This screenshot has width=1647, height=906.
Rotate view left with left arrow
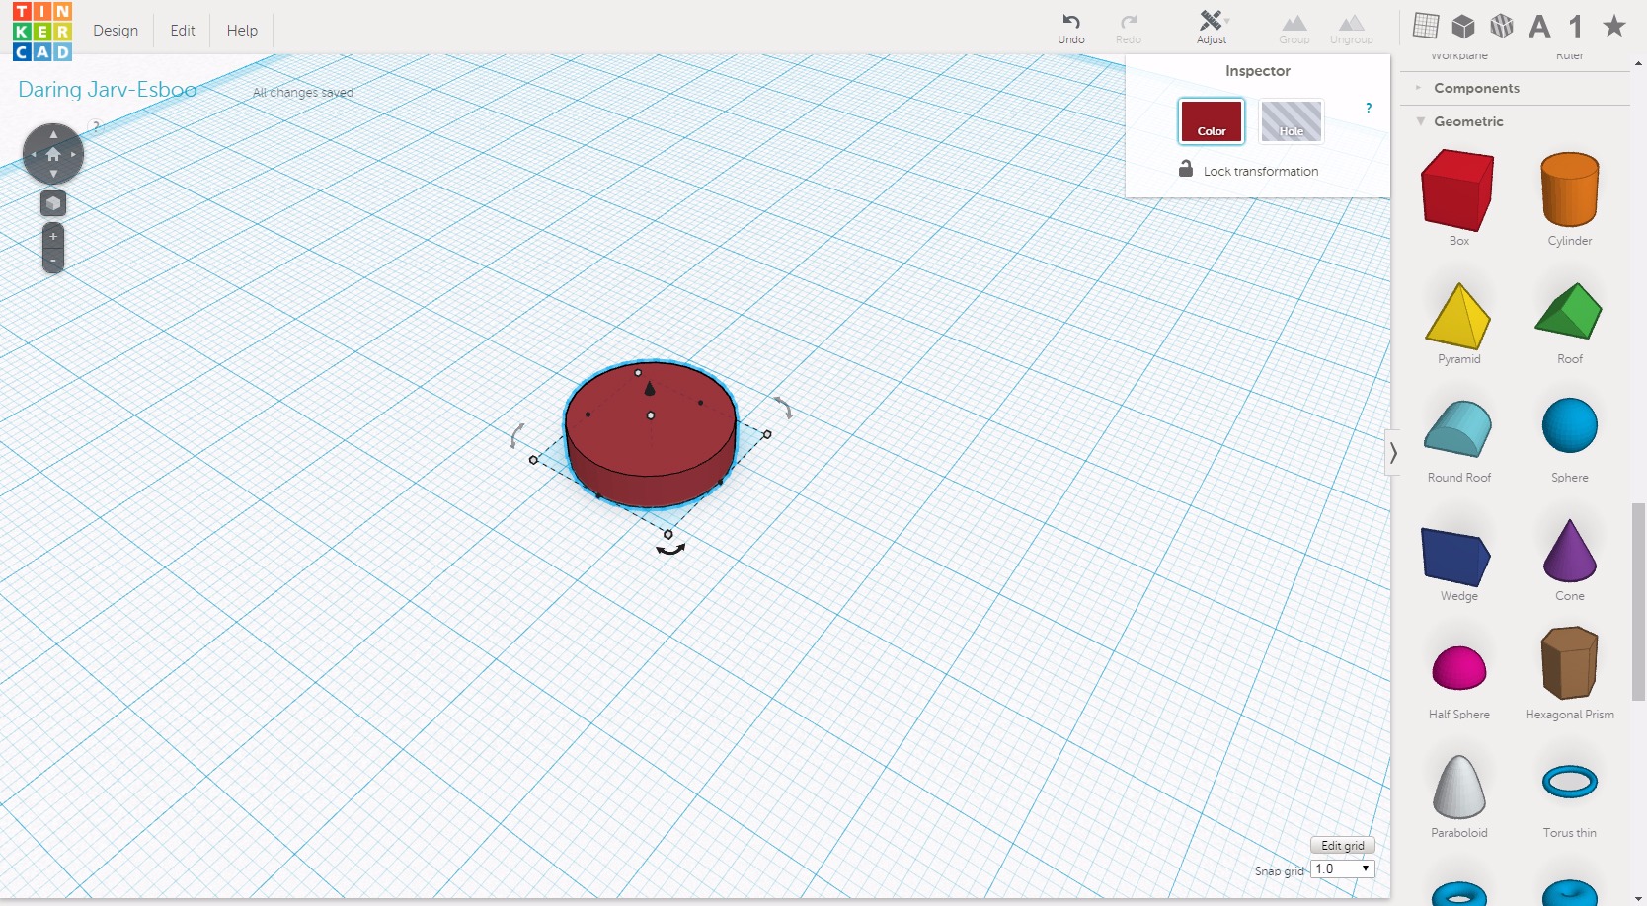33,154
